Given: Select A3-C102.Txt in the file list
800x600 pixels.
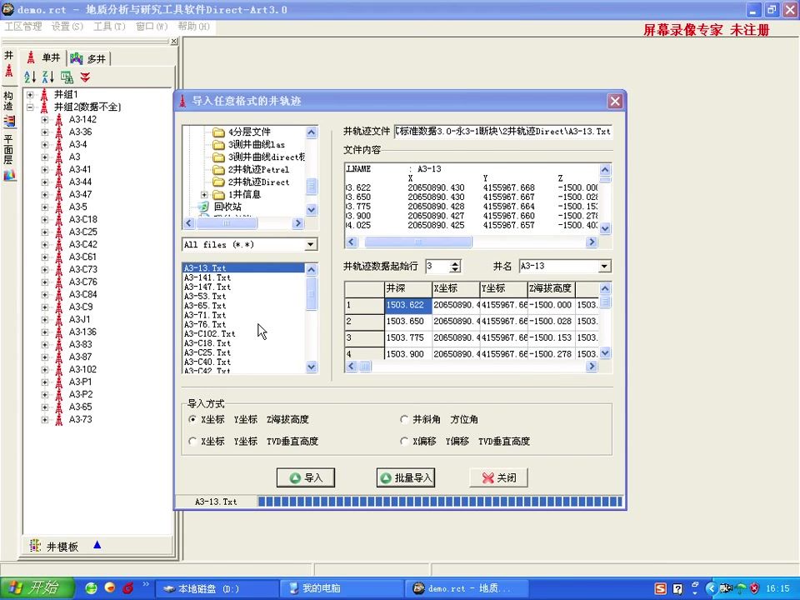Looking at the screenshot, I should tap(209, 334).
